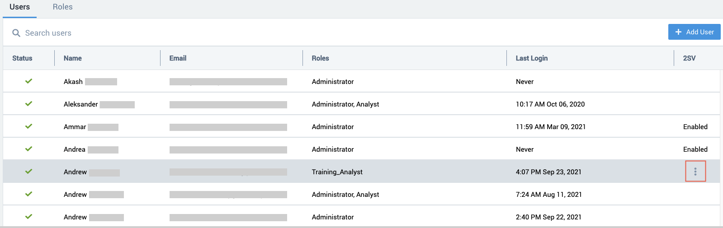
Task: Click the plus icon on Add User
Action: click(678, 32)
